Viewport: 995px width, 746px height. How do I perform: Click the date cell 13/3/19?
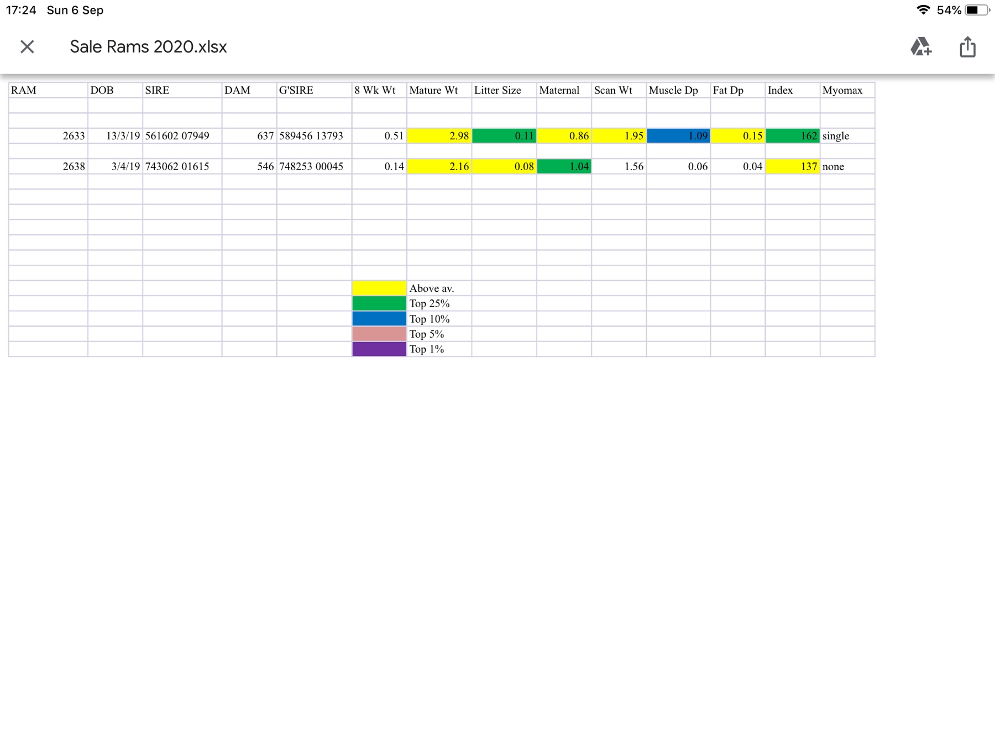123,135
